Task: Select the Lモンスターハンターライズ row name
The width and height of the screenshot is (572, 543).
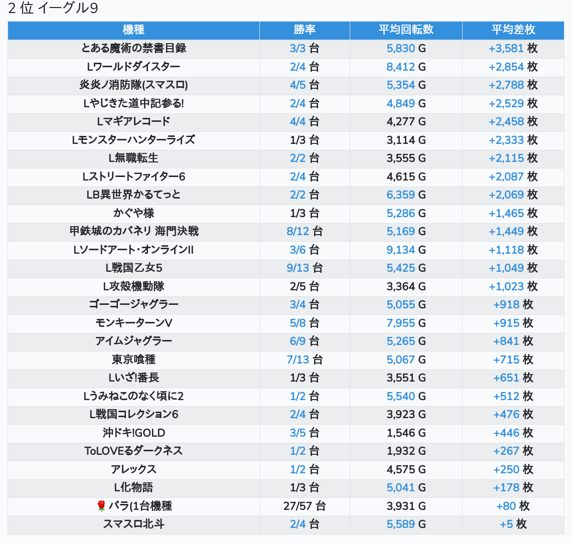Action: [133, 140]
